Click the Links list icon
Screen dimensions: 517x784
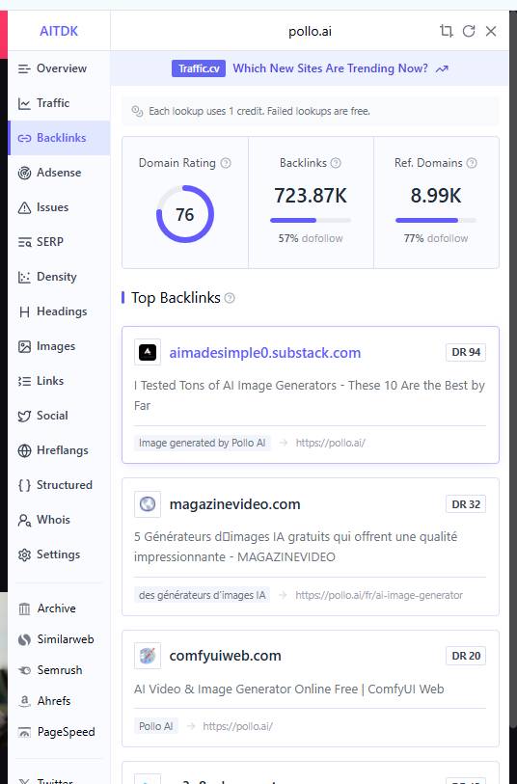tap(24, 381)
